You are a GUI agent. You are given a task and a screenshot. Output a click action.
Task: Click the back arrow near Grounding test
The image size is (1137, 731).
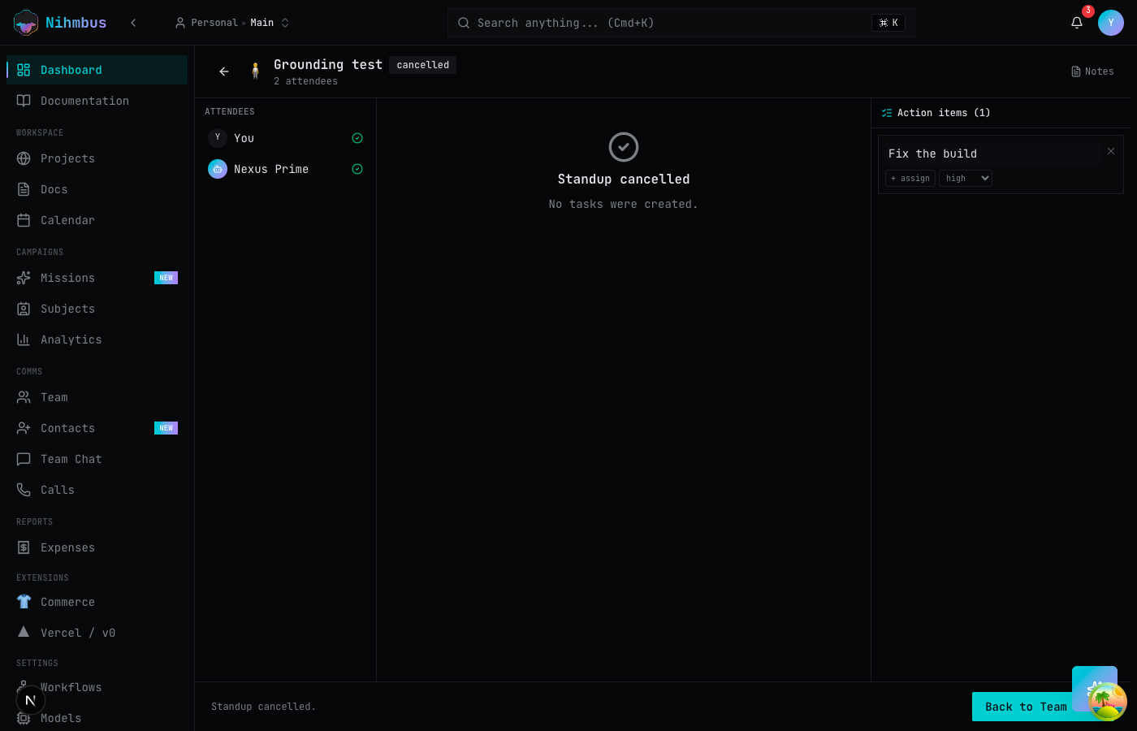click(224, 71)
